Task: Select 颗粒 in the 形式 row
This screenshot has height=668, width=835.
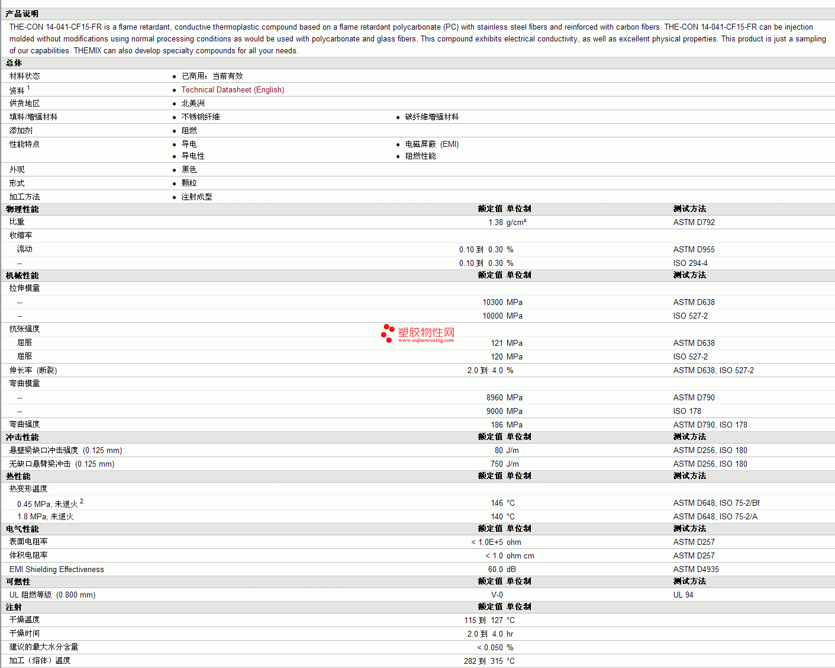Action: coord(189,183)
